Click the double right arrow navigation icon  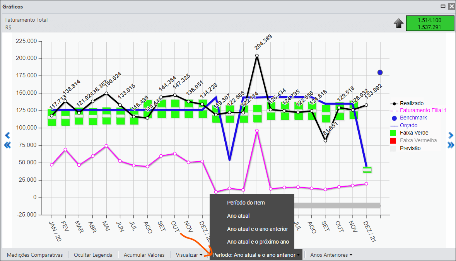pos(451,145)
